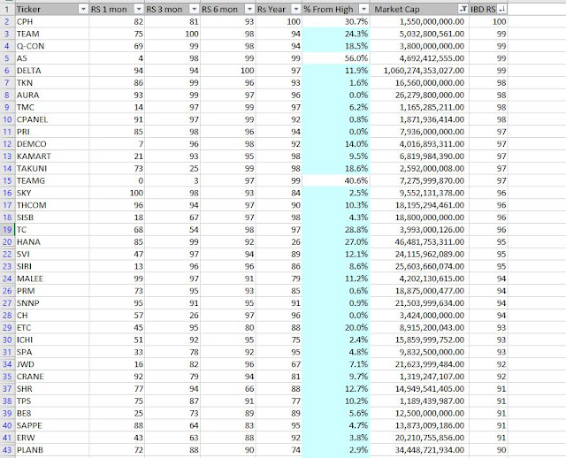Select TEAMG's RS 1 mon value 0
This screenshot has height=458, width=566.
[x=117, y=180]
